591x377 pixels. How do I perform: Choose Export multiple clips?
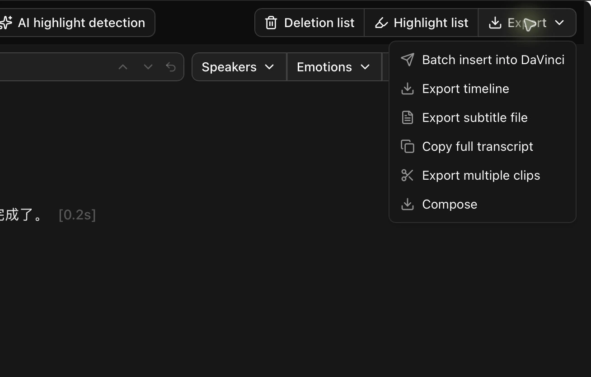tap(483, 175)
